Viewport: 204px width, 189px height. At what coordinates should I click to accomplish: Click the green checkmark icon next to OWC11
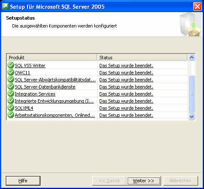pos(11,72)
